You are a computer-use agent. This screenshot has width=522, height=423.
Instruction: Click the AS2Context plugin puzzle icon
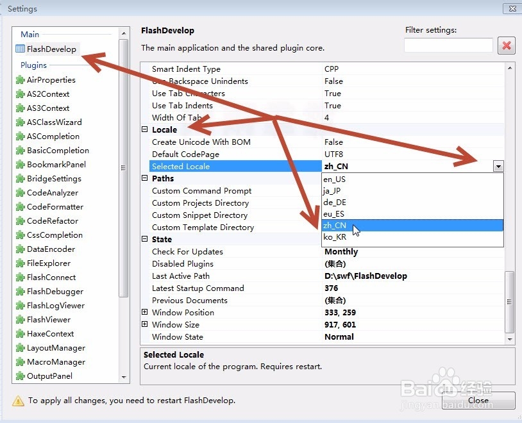pos(21,94)
